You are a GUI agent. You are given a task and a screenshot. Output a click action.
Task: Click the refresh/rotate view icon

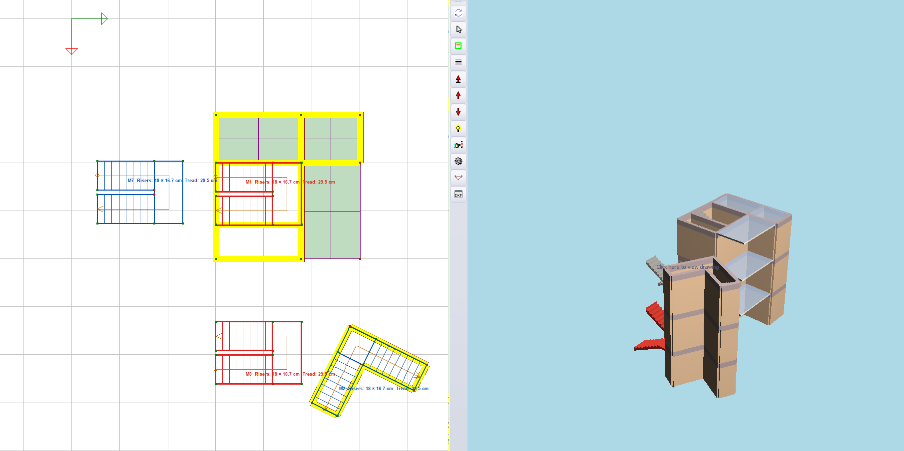point(458,13)
